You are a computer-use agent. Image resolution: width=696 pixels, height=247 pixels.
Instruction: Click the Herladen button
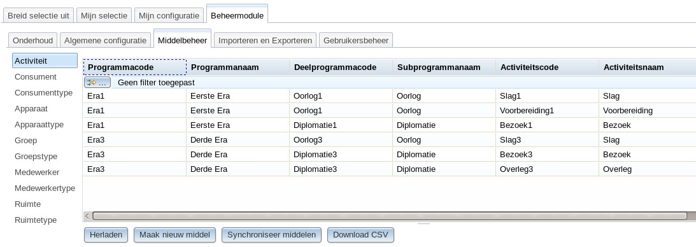106,235
